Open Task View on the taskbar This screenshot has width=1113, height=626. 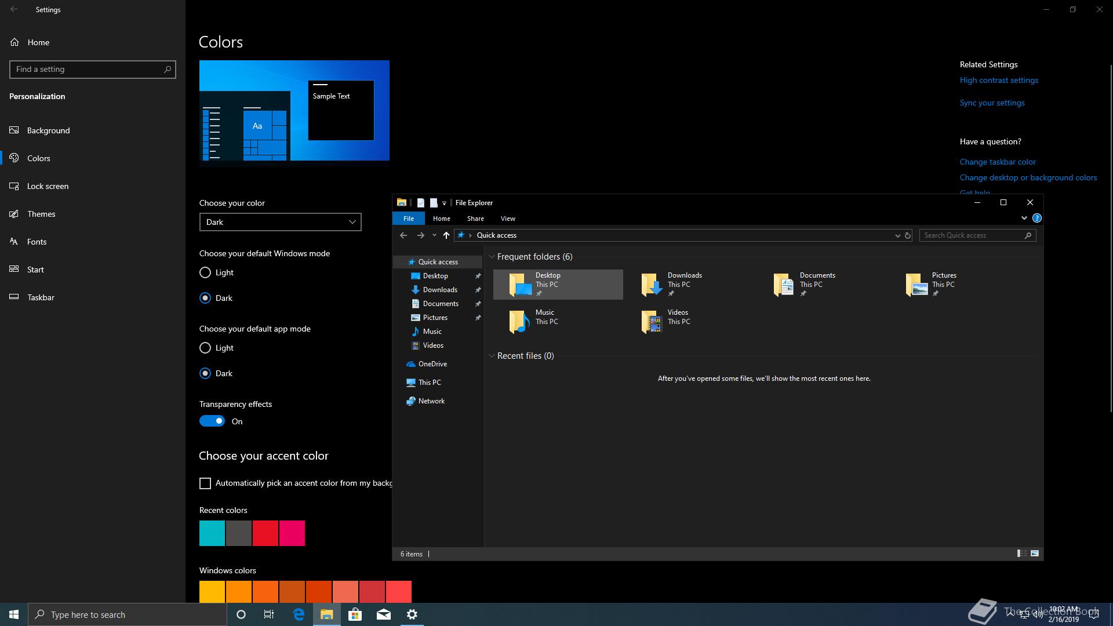(269, 614)
